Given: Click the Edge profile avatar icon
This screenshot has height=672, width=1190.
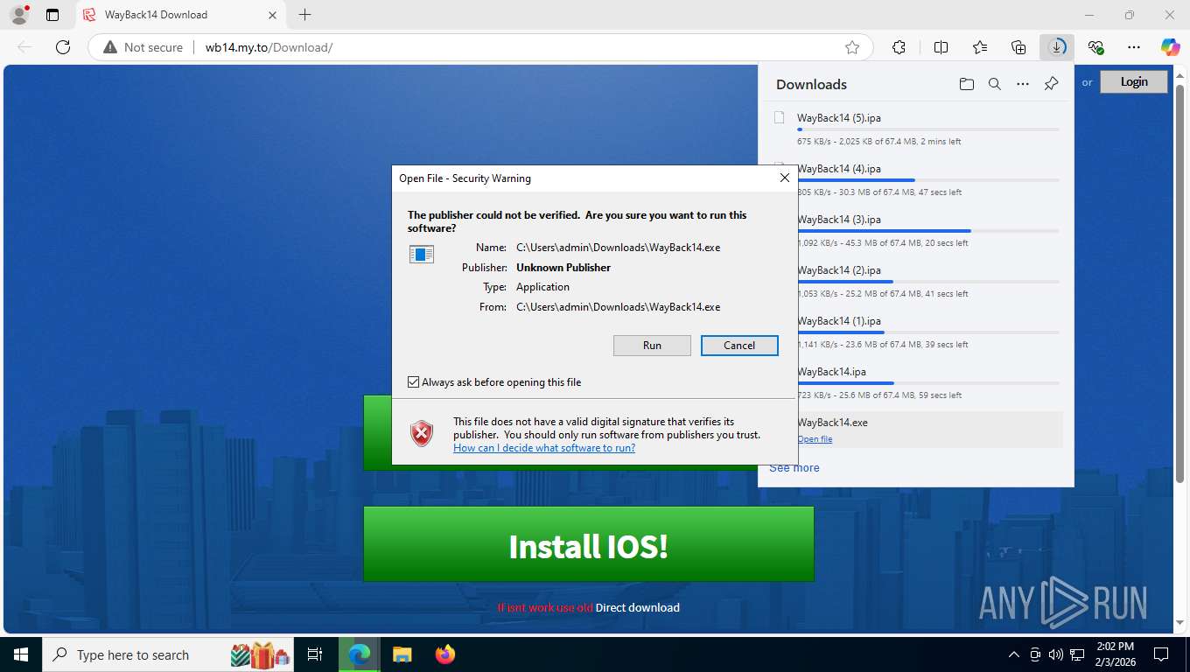Looking at the screenshot, I should click(x=18, y=15).
